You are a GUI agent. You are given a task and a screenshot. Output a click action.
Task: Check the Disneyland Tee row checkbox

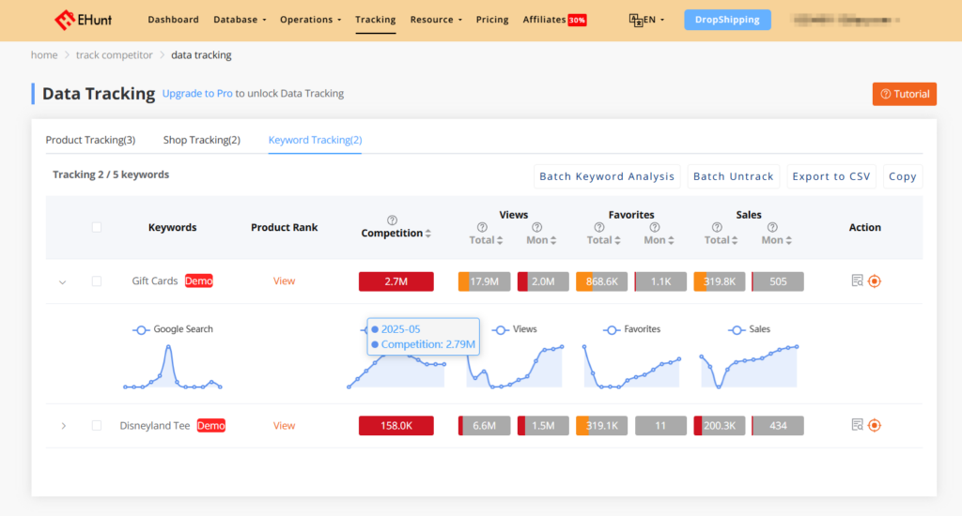click(x=97, y=425)
